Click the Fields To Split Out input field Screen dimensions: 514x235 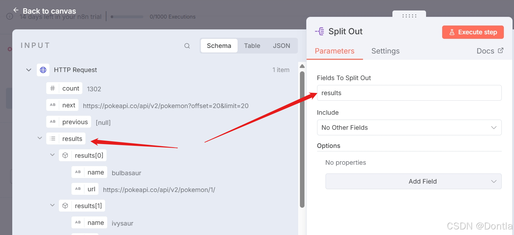click(409, 93)
